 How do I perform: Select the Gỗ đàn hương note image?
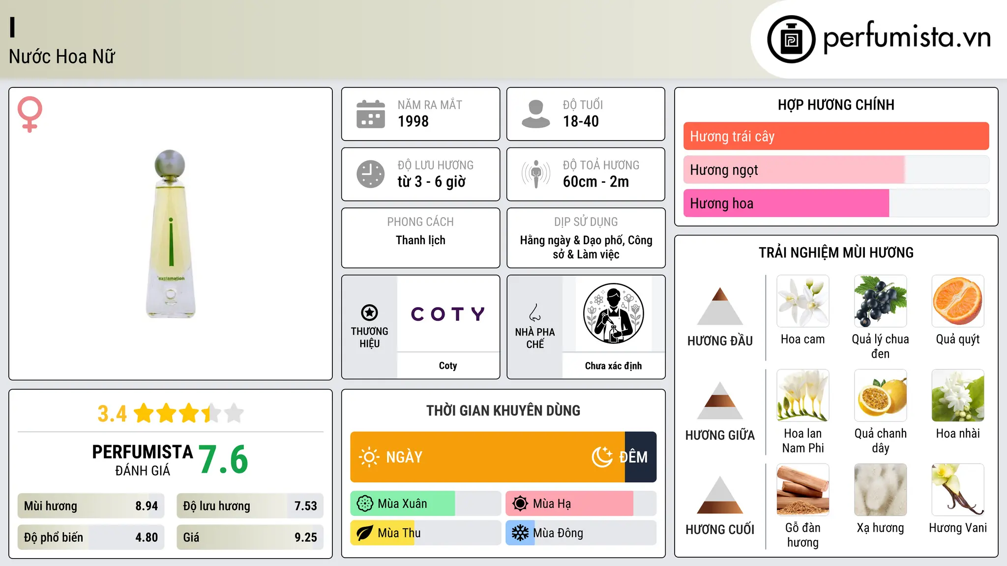[x=803, y=490]
